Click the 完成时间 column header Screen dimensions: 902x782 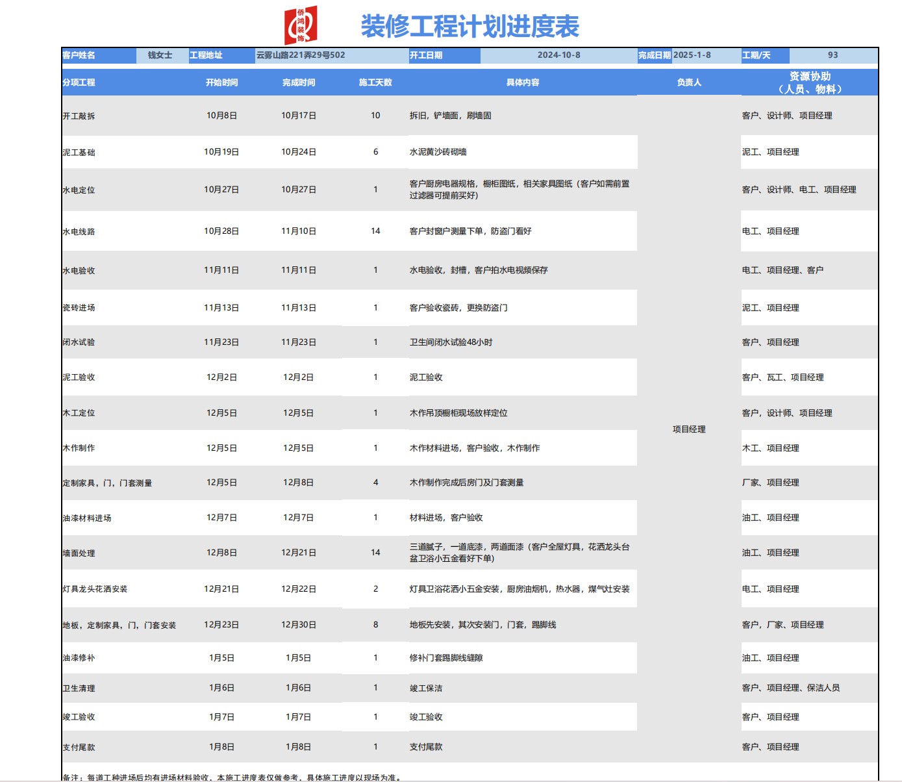pos(299,82)
